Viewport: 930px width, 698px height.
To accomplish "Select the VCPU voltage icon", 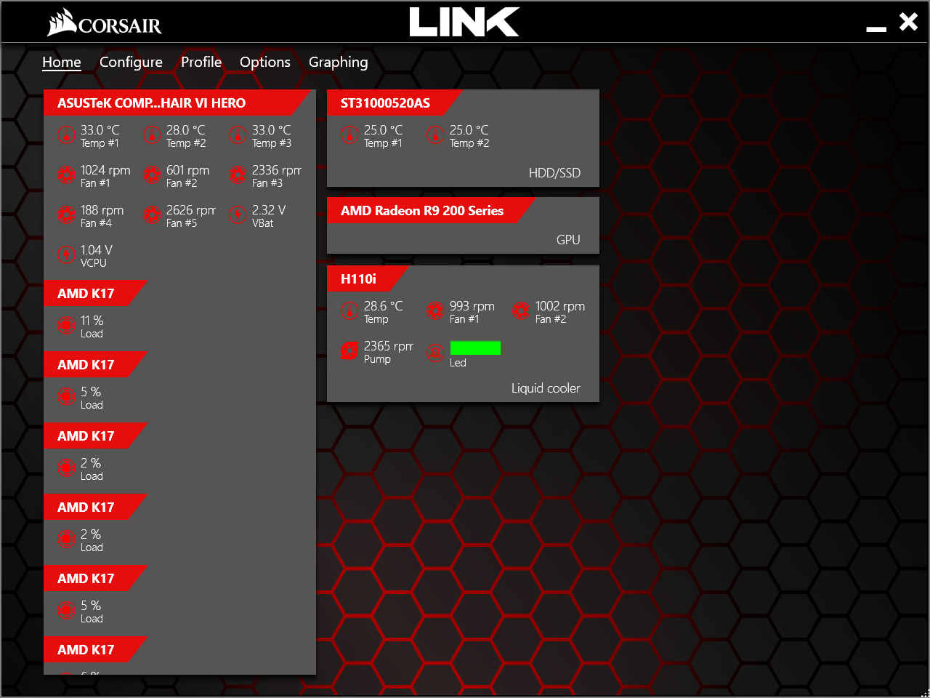I will pos(66,255).
